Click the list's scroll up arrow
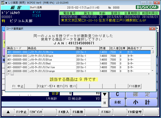 point(152,48)
